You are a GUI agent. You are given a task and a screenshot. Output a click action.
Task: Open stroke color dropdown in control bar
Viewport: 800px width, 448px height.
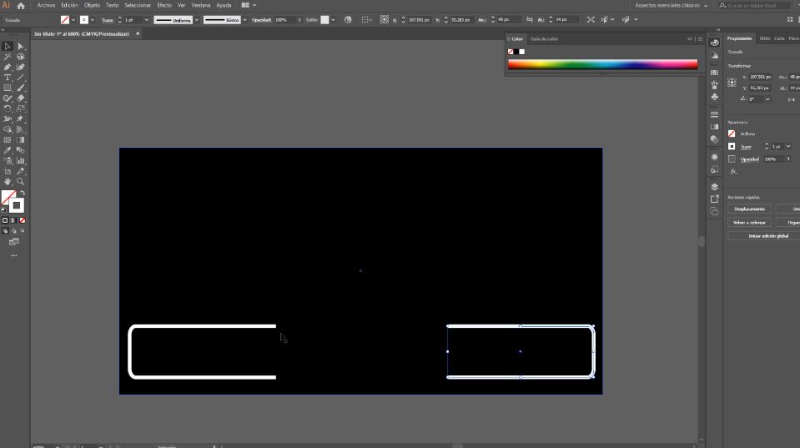(x=93, y=20)
